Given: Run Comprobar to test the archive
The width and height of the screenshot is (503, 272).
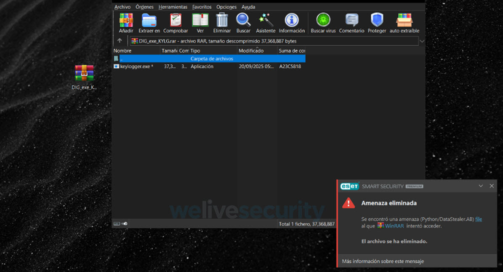Looking at the screenshot, I should 176,21.
